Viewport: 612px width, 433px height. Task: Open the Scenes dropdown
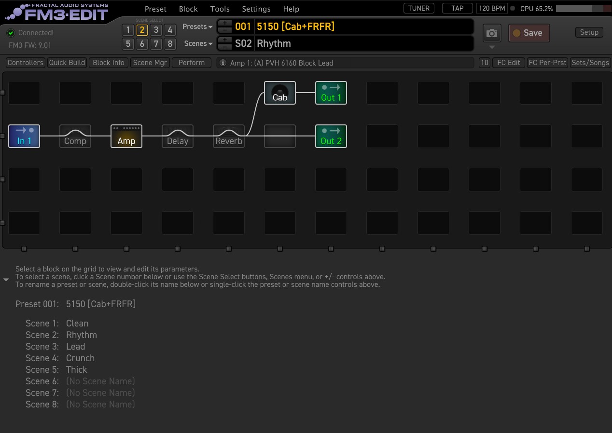198,43
